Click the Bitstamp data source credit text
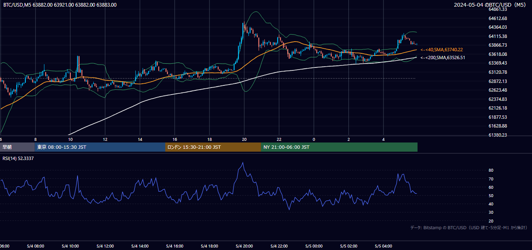Image resolution: width=532 pixels, height=250 pixels. [469, 227]
